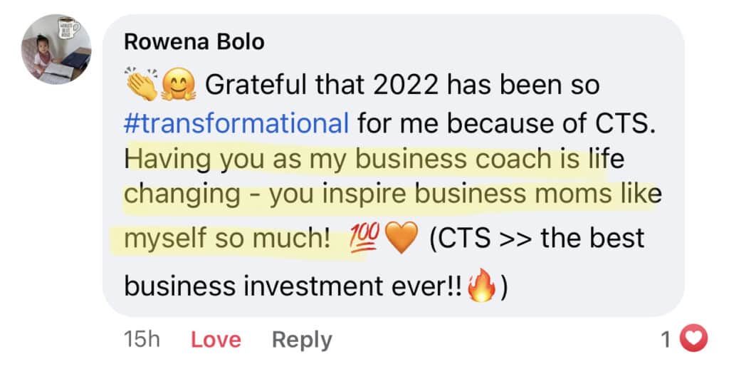
Task: Click the 15h timestamp
Action: 142,341
